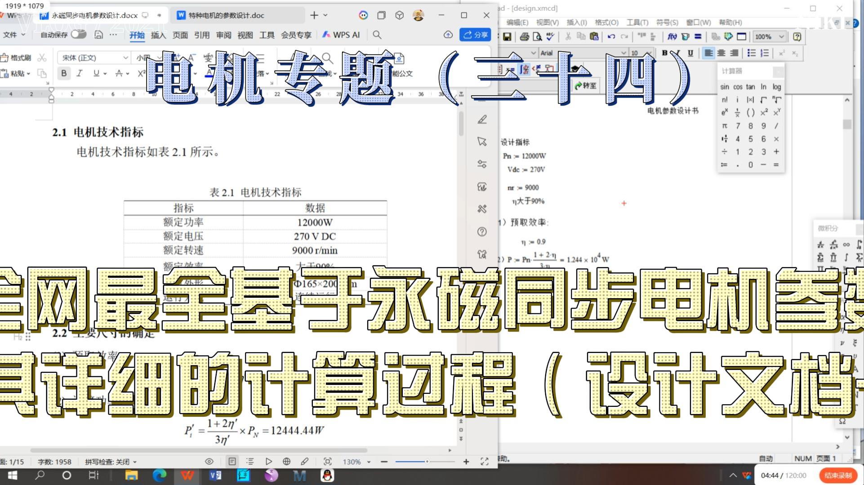Viewport: 864px width, 485px height.
Task: Click the WPS zoom slider handle
Action: (427, 461)
